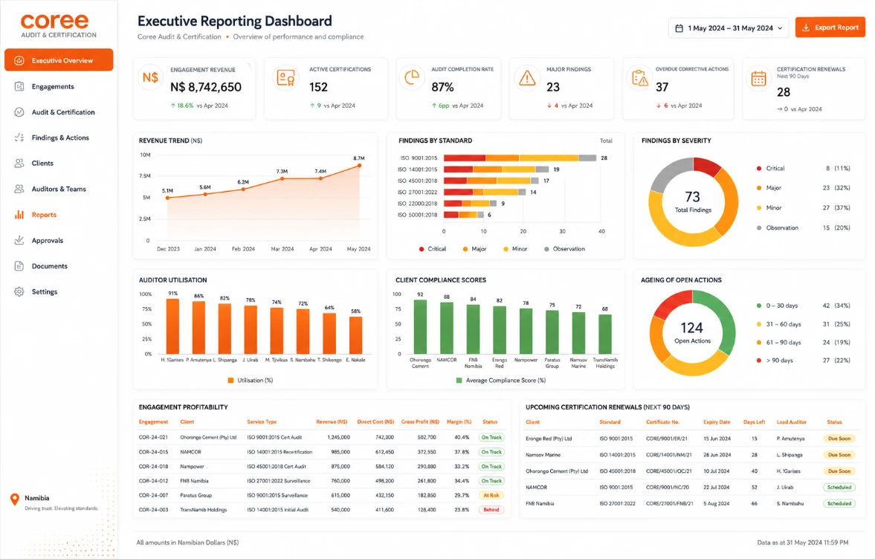Click the calendar icon in date range picker
The height and width of the screenshot is (559, 875).
[x=679, y=28]
